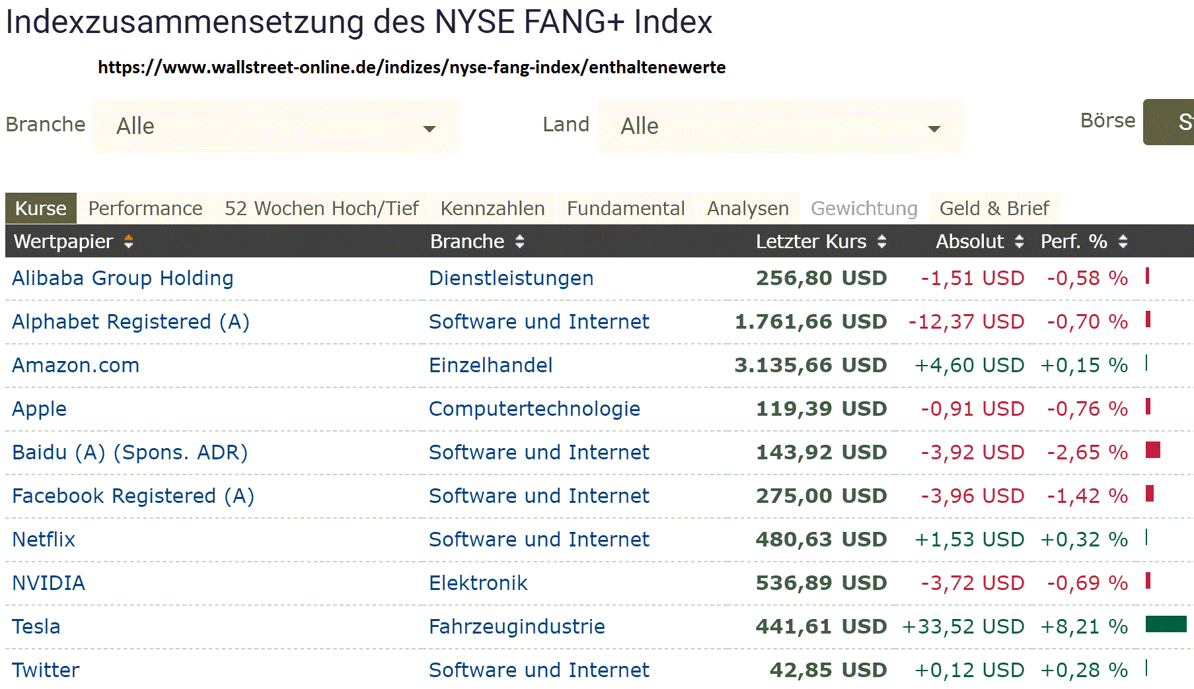Switch to Geld & Brief tab
Screen dimensions: 1194x689
click(x=994, y=209)
